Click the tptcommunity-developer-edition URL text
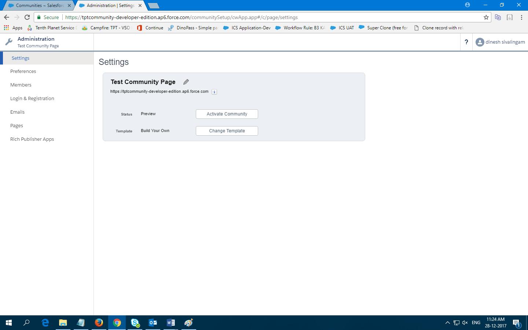This screenshot has height=330, width=528. pos(159,91)
